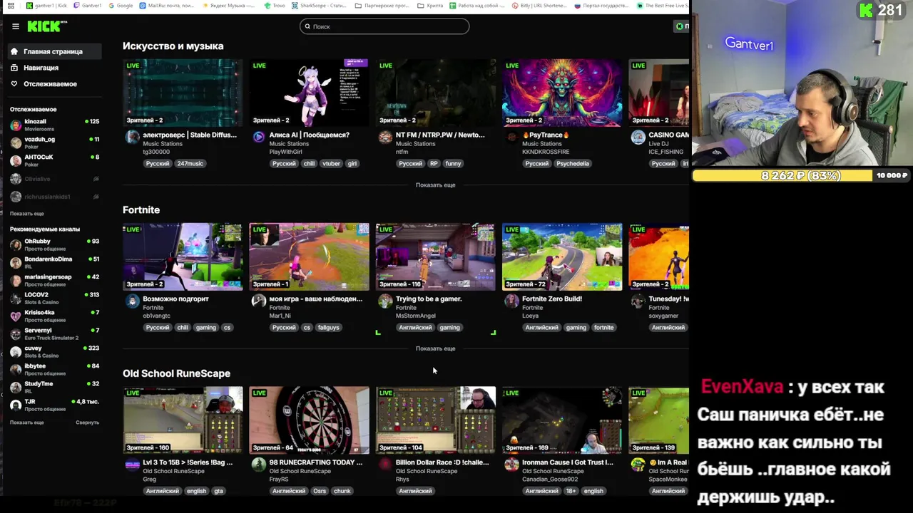
Task: Click ICE_FISHING streamer avatar icon
Action: (x=638, y=138)
